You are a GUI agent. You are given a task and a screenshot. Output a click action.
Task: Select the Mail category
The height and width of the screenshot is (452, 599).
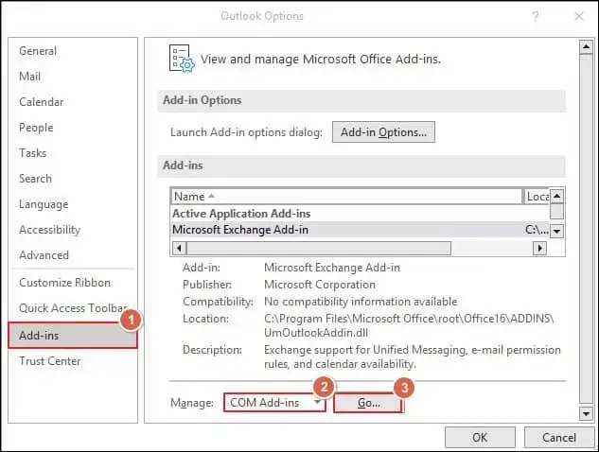tap(31, 77)
